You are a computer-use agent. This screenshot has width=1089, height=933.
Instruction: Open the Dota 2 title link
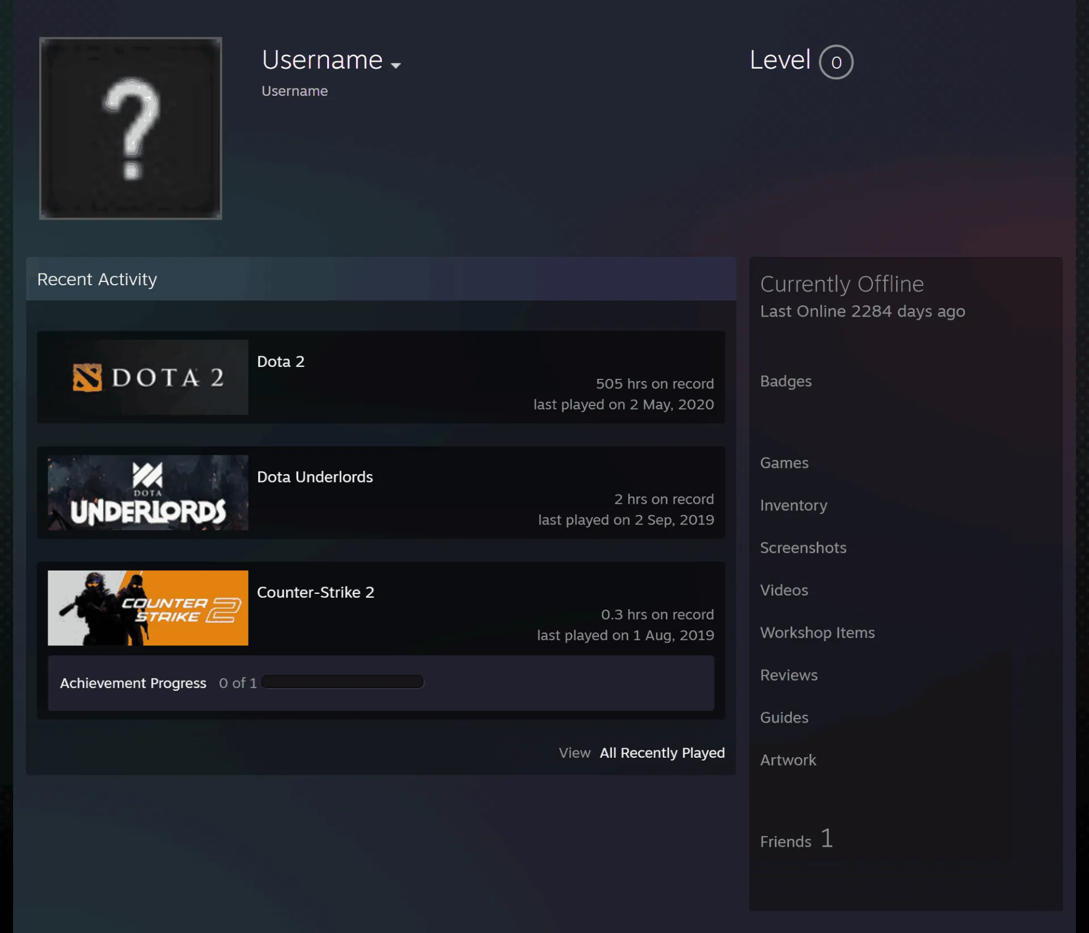pos(281,361)
